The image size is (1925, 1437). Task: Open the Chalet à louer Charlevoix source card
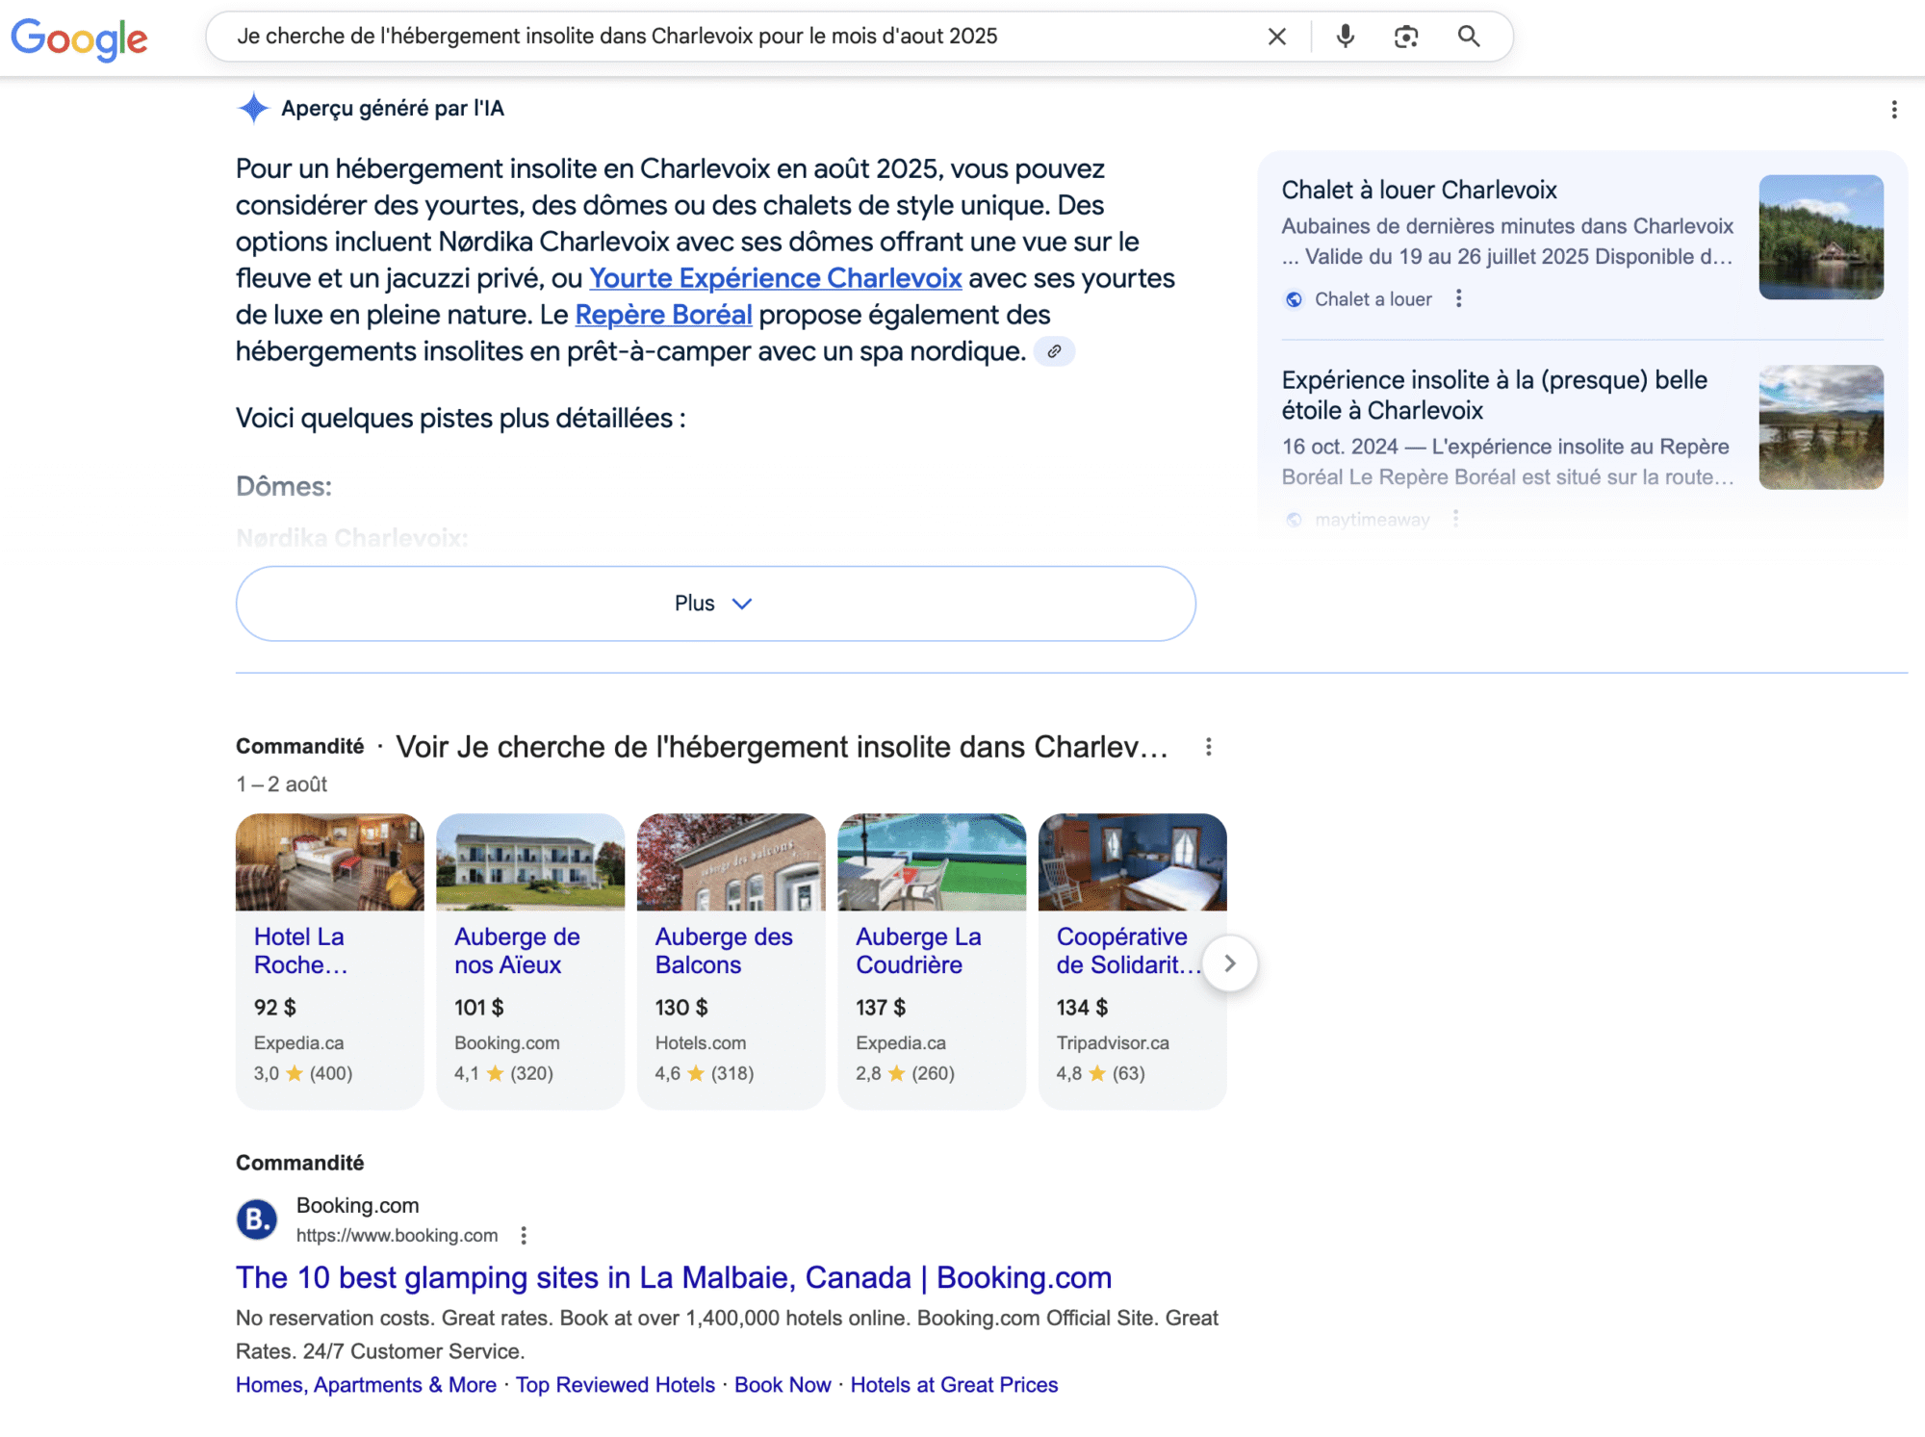(1419, 190)
